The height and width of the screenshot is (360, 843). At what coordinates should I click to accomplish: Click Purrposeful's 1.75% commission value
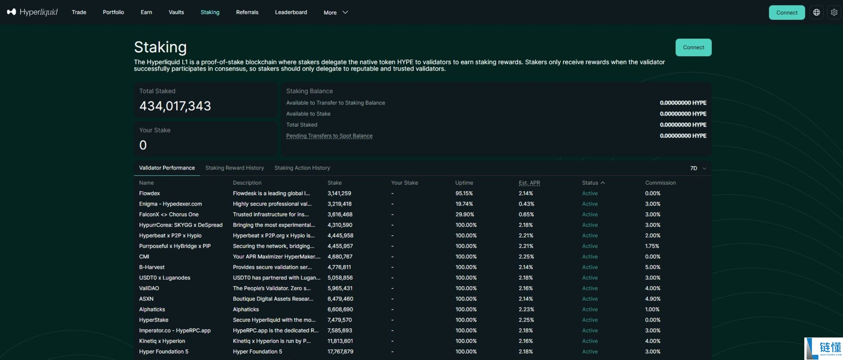pyautogui.click(x=652, y=246)
